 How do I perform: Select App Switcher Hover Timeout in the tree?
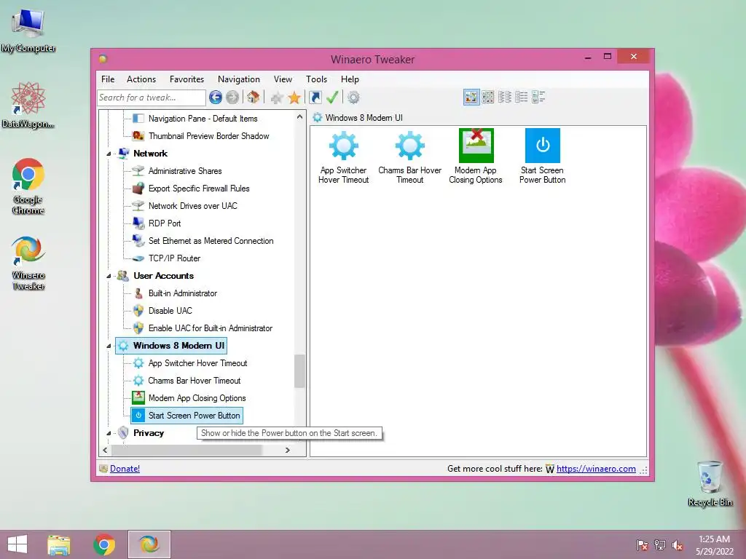197,363
